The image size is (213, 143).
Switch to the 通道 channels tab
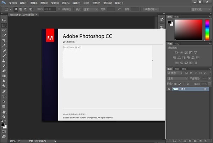coord(176,69)
